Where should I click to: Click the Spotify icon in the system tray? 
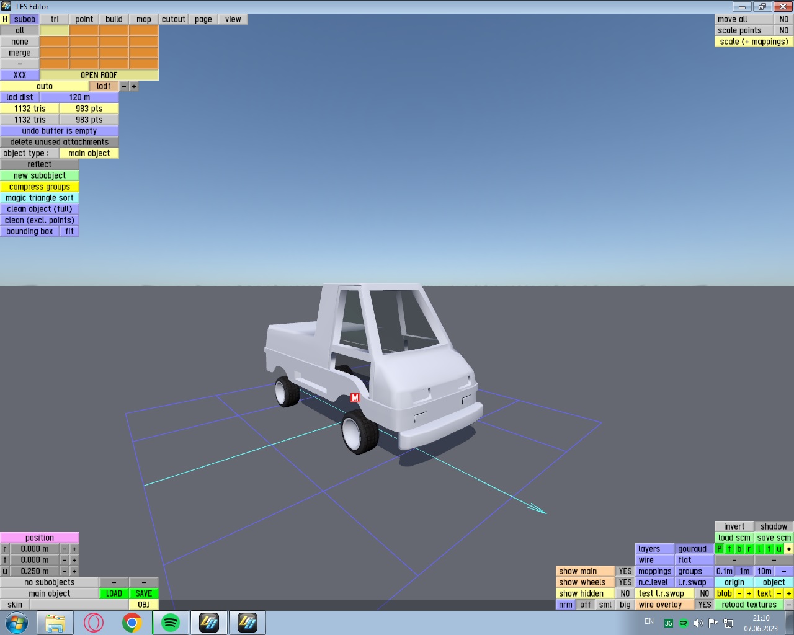coord(683,623)
